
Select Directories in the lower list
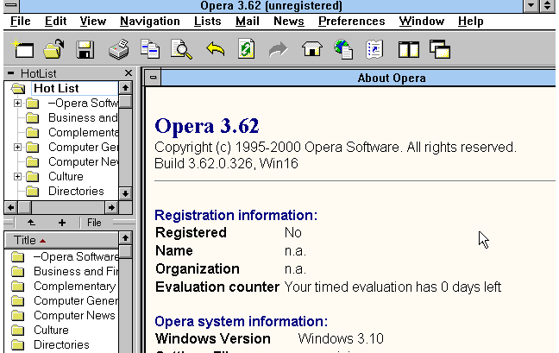[61, 344]
